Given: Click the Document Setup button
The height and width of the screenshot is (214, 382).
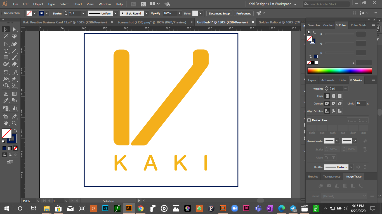Looking at the screenshot, I should pyautogui.click(x=219, y=13).
